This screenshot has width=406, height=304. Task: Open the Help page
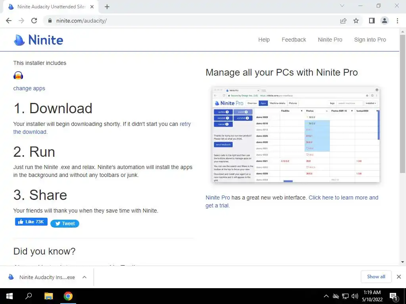pyautogui.click(x=264, y=40)
